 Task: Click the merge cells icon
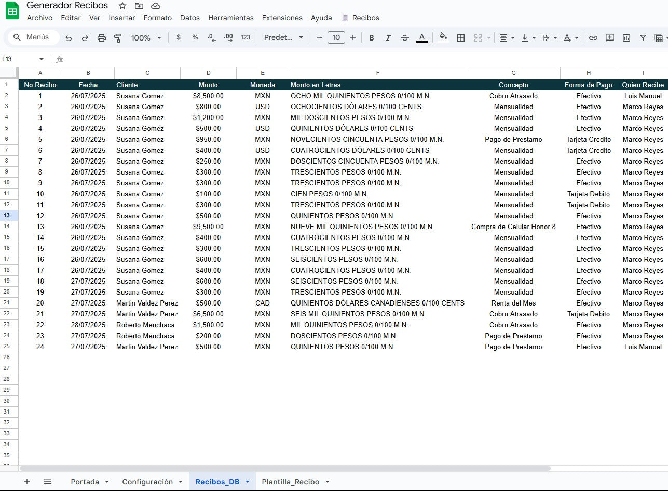pyautogui.click(x=478, y=38)
